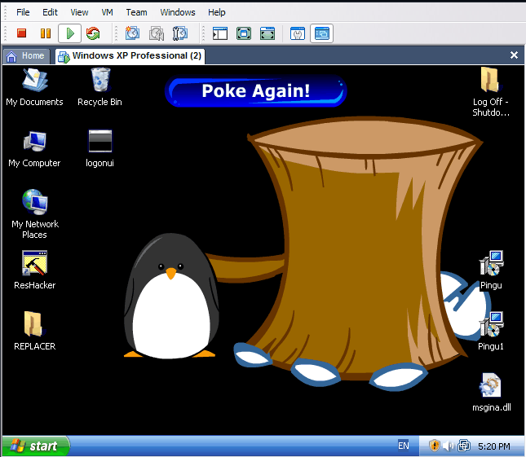Click the green Power On play button
This screenshot has width=526, height=457.
[70, 33]
